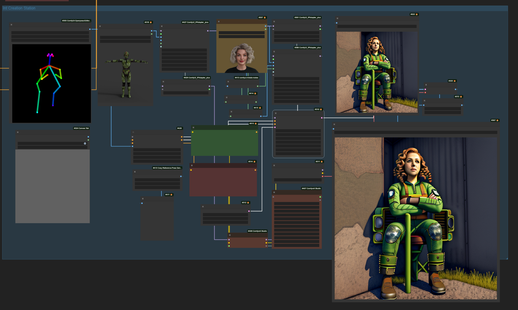518x310 pixels.
Task: Click the fox icon on badge #310
Action: coord(321,109)
